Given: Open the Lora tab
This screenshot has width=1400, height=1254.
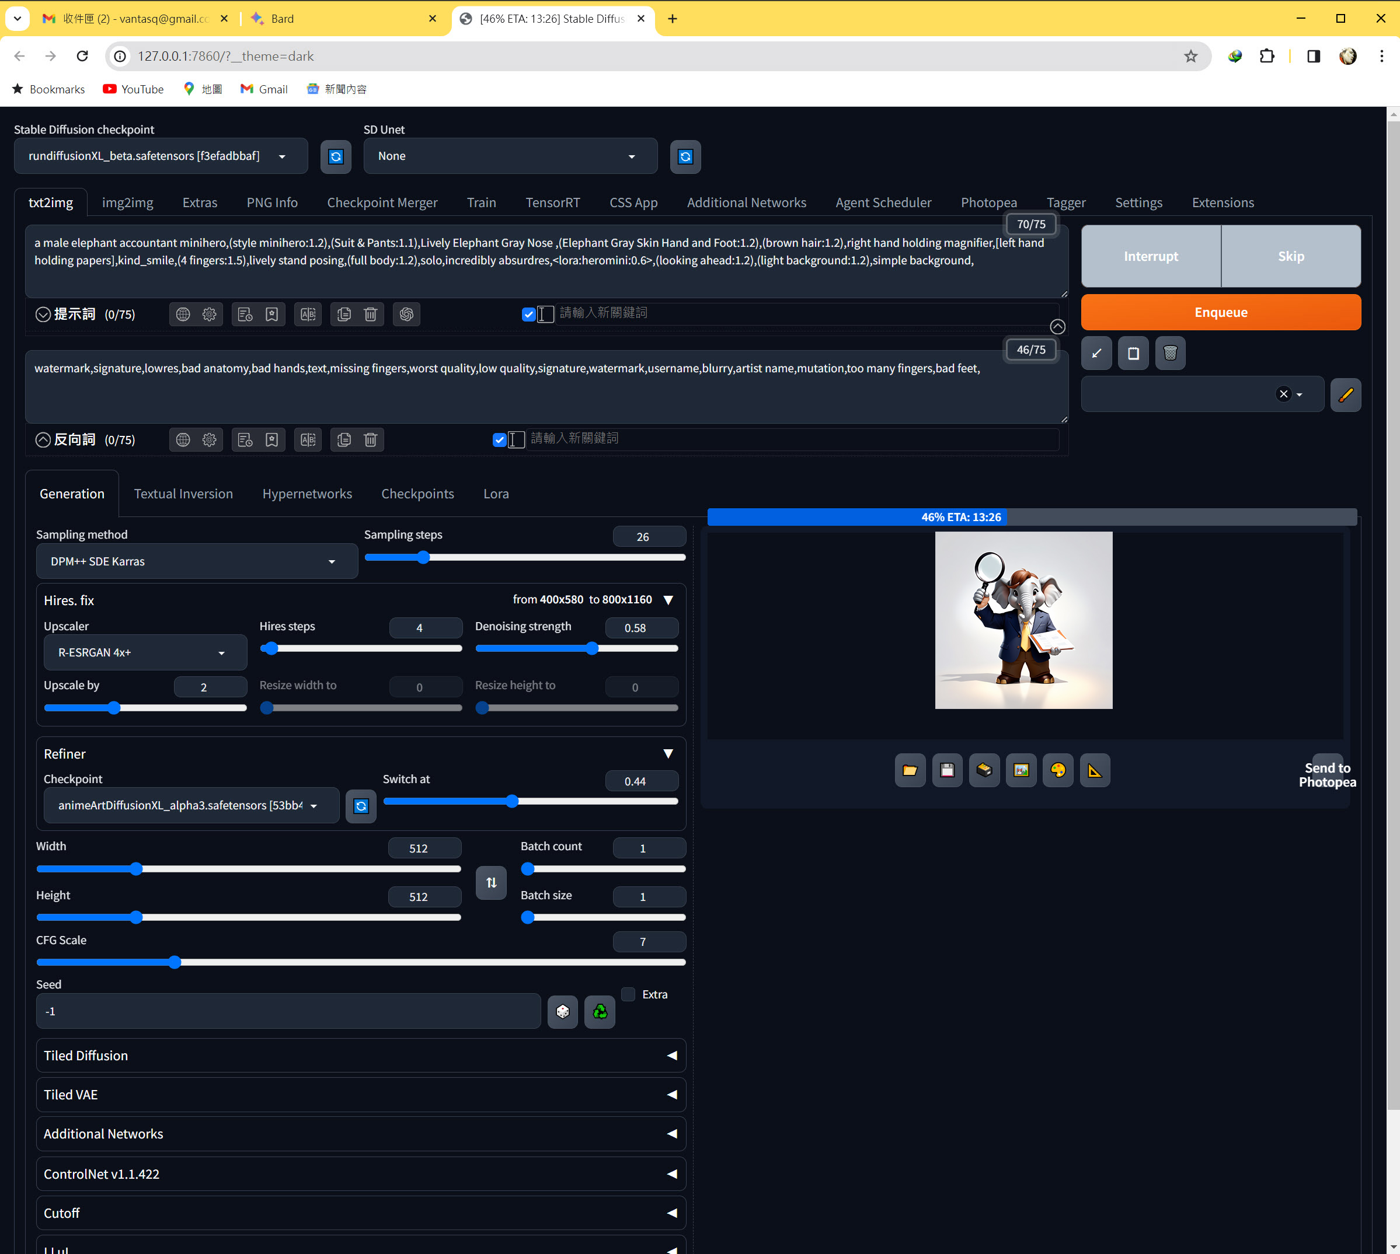Looking at the screenshot, I should [x=496, y=493].
